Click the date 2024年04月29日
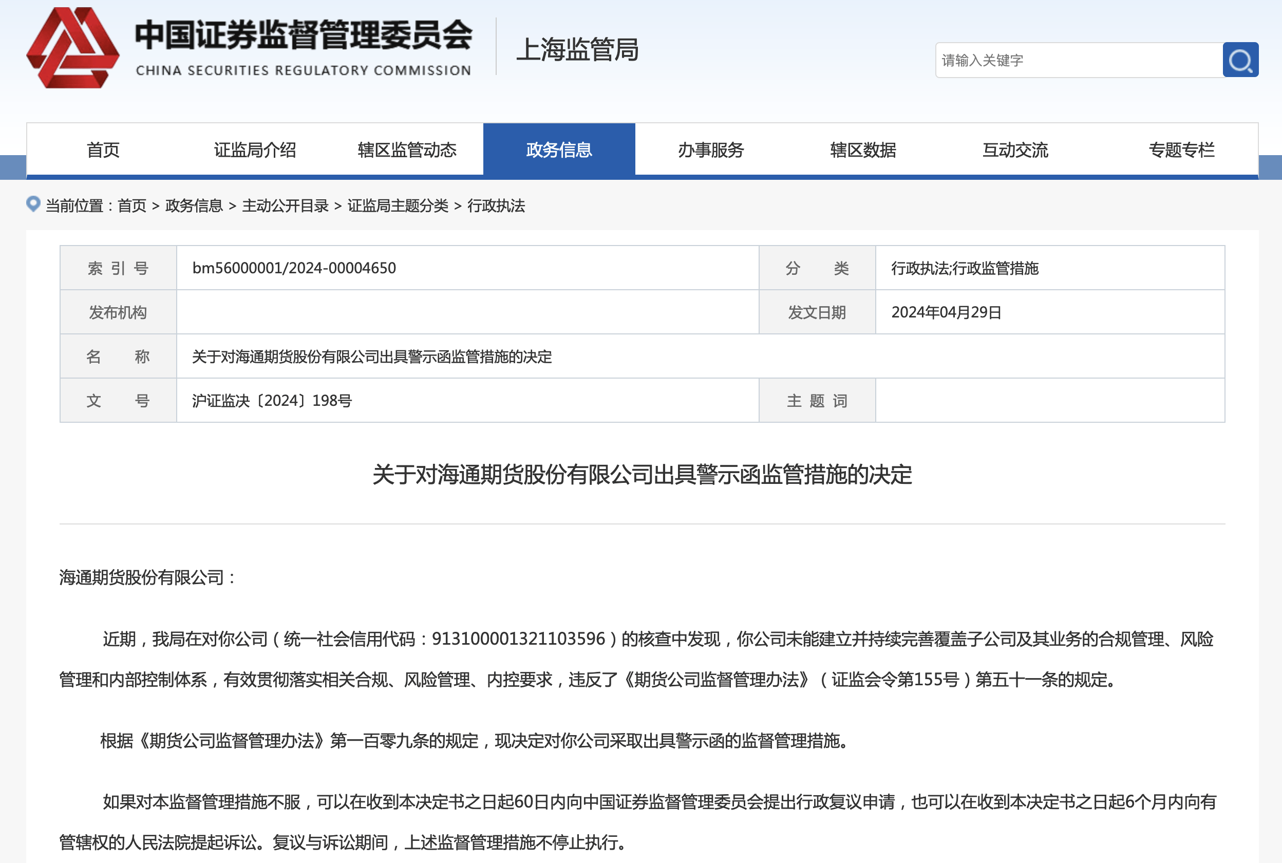This screenshot has width=1282, height=863. [x=946, y=312]
